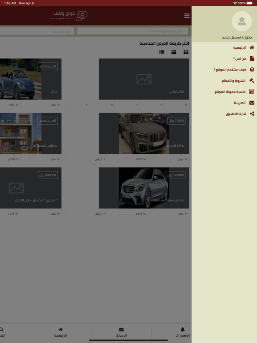257x343 pixels.
Task: Open الشروط والأحكام menu item
Action: pos(234,81)
